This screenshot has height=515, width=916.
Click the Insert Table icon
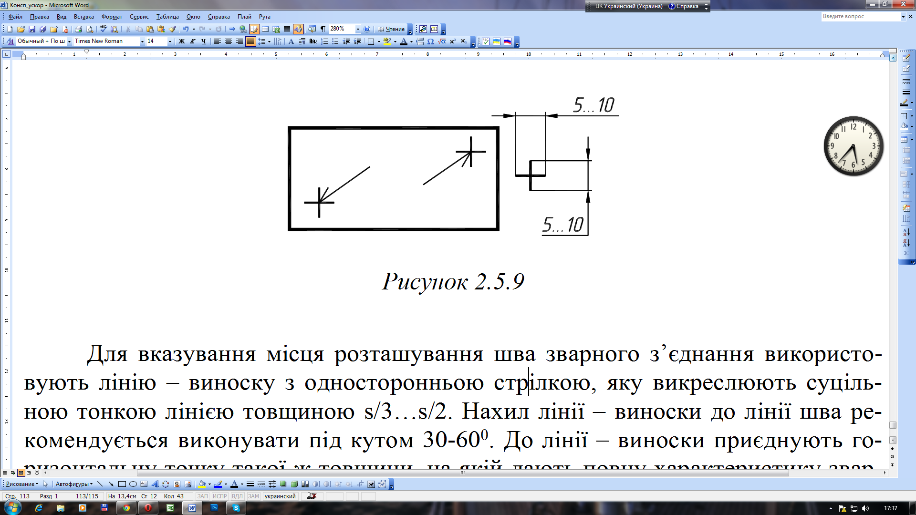point(265,29)
